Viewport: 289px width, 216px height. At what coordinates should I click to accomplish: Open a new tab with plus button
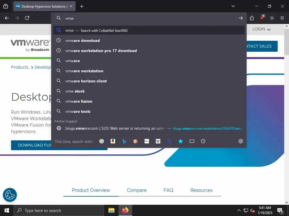82,6
